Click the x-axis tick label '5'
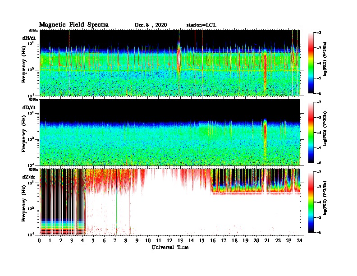 click(93, 241)
